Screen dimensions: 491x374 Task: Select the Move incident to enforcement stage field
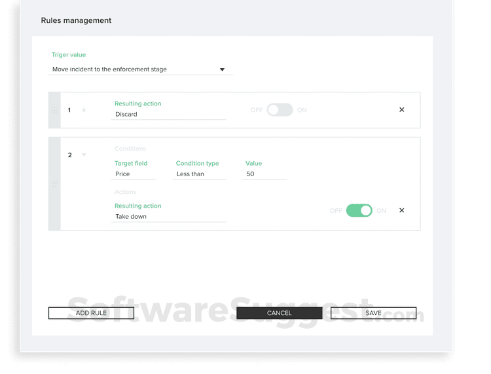click(141, 69)
